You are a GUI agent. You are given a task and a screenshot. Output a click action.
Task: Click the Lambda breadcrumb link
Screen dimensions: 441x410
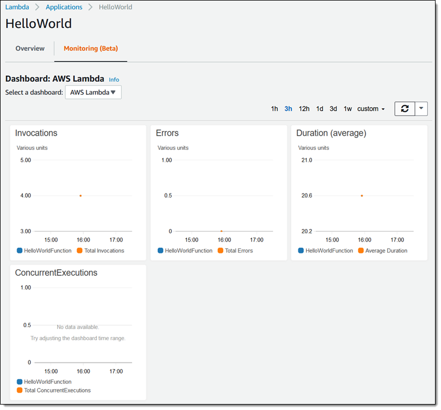coord(17,7)
